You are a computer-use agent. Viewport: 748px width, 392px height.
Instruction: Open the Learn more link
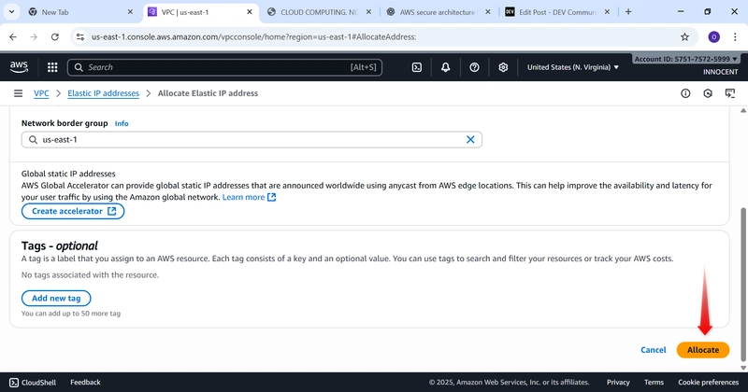coord(249,197)
